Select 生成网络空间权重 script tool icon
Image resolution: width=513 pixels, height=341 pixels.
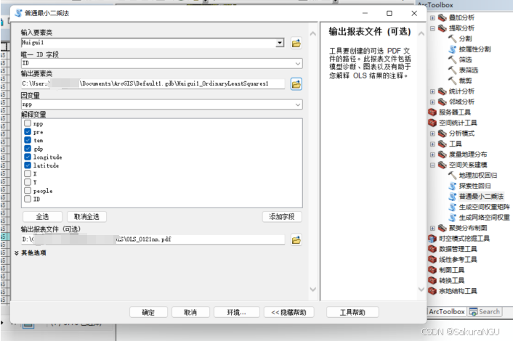point(452,218)
